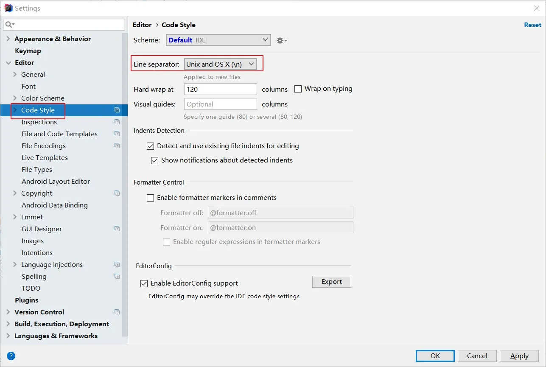Click the search magnifier icon

pos(9,25)
